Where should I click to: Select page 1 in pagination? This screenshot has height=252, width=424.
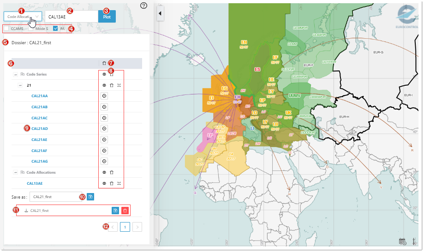click(x=125, y=227)
